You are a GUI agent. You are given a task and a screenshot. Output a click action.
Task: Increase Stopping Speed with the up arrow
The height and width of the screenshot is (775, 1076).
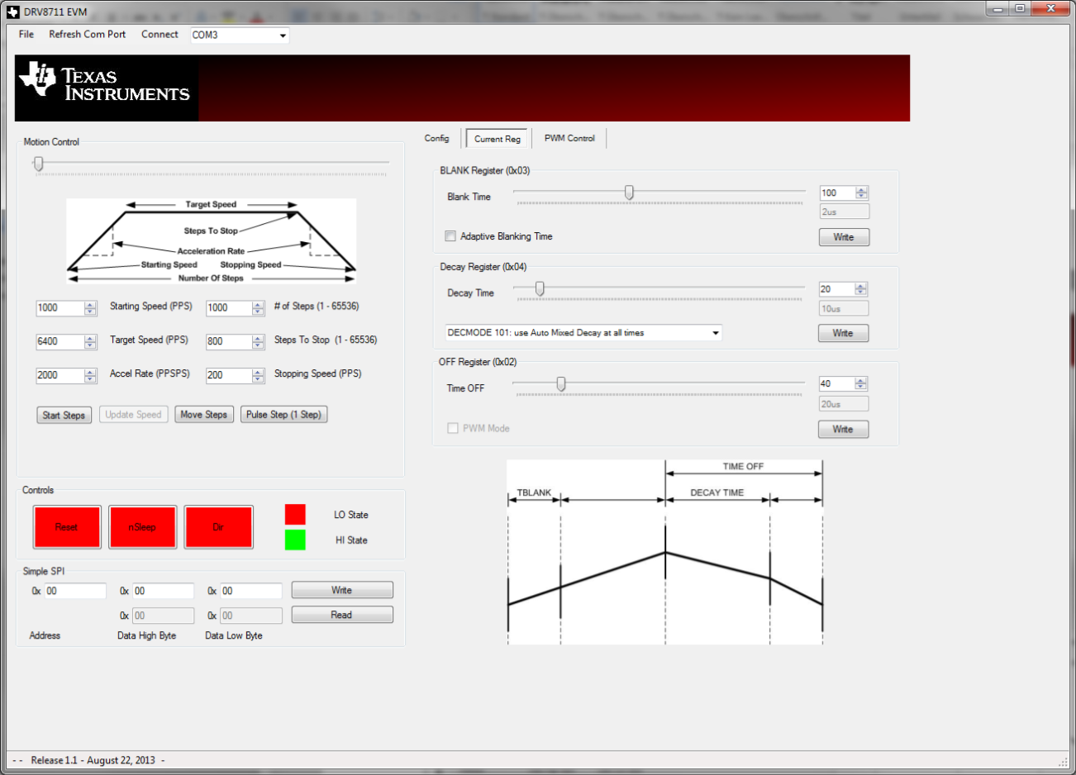[x=258, y=372]
